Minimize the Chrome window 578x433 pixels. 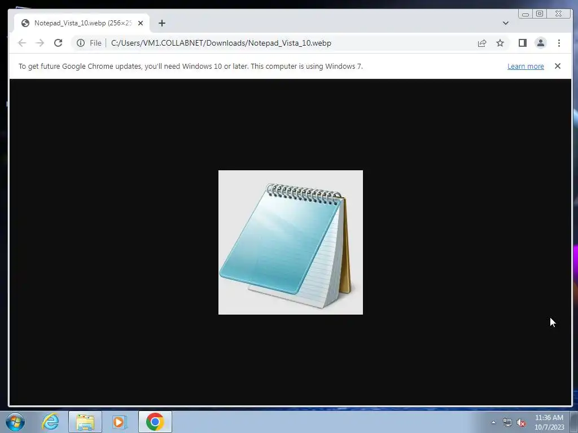pos(526,14)
